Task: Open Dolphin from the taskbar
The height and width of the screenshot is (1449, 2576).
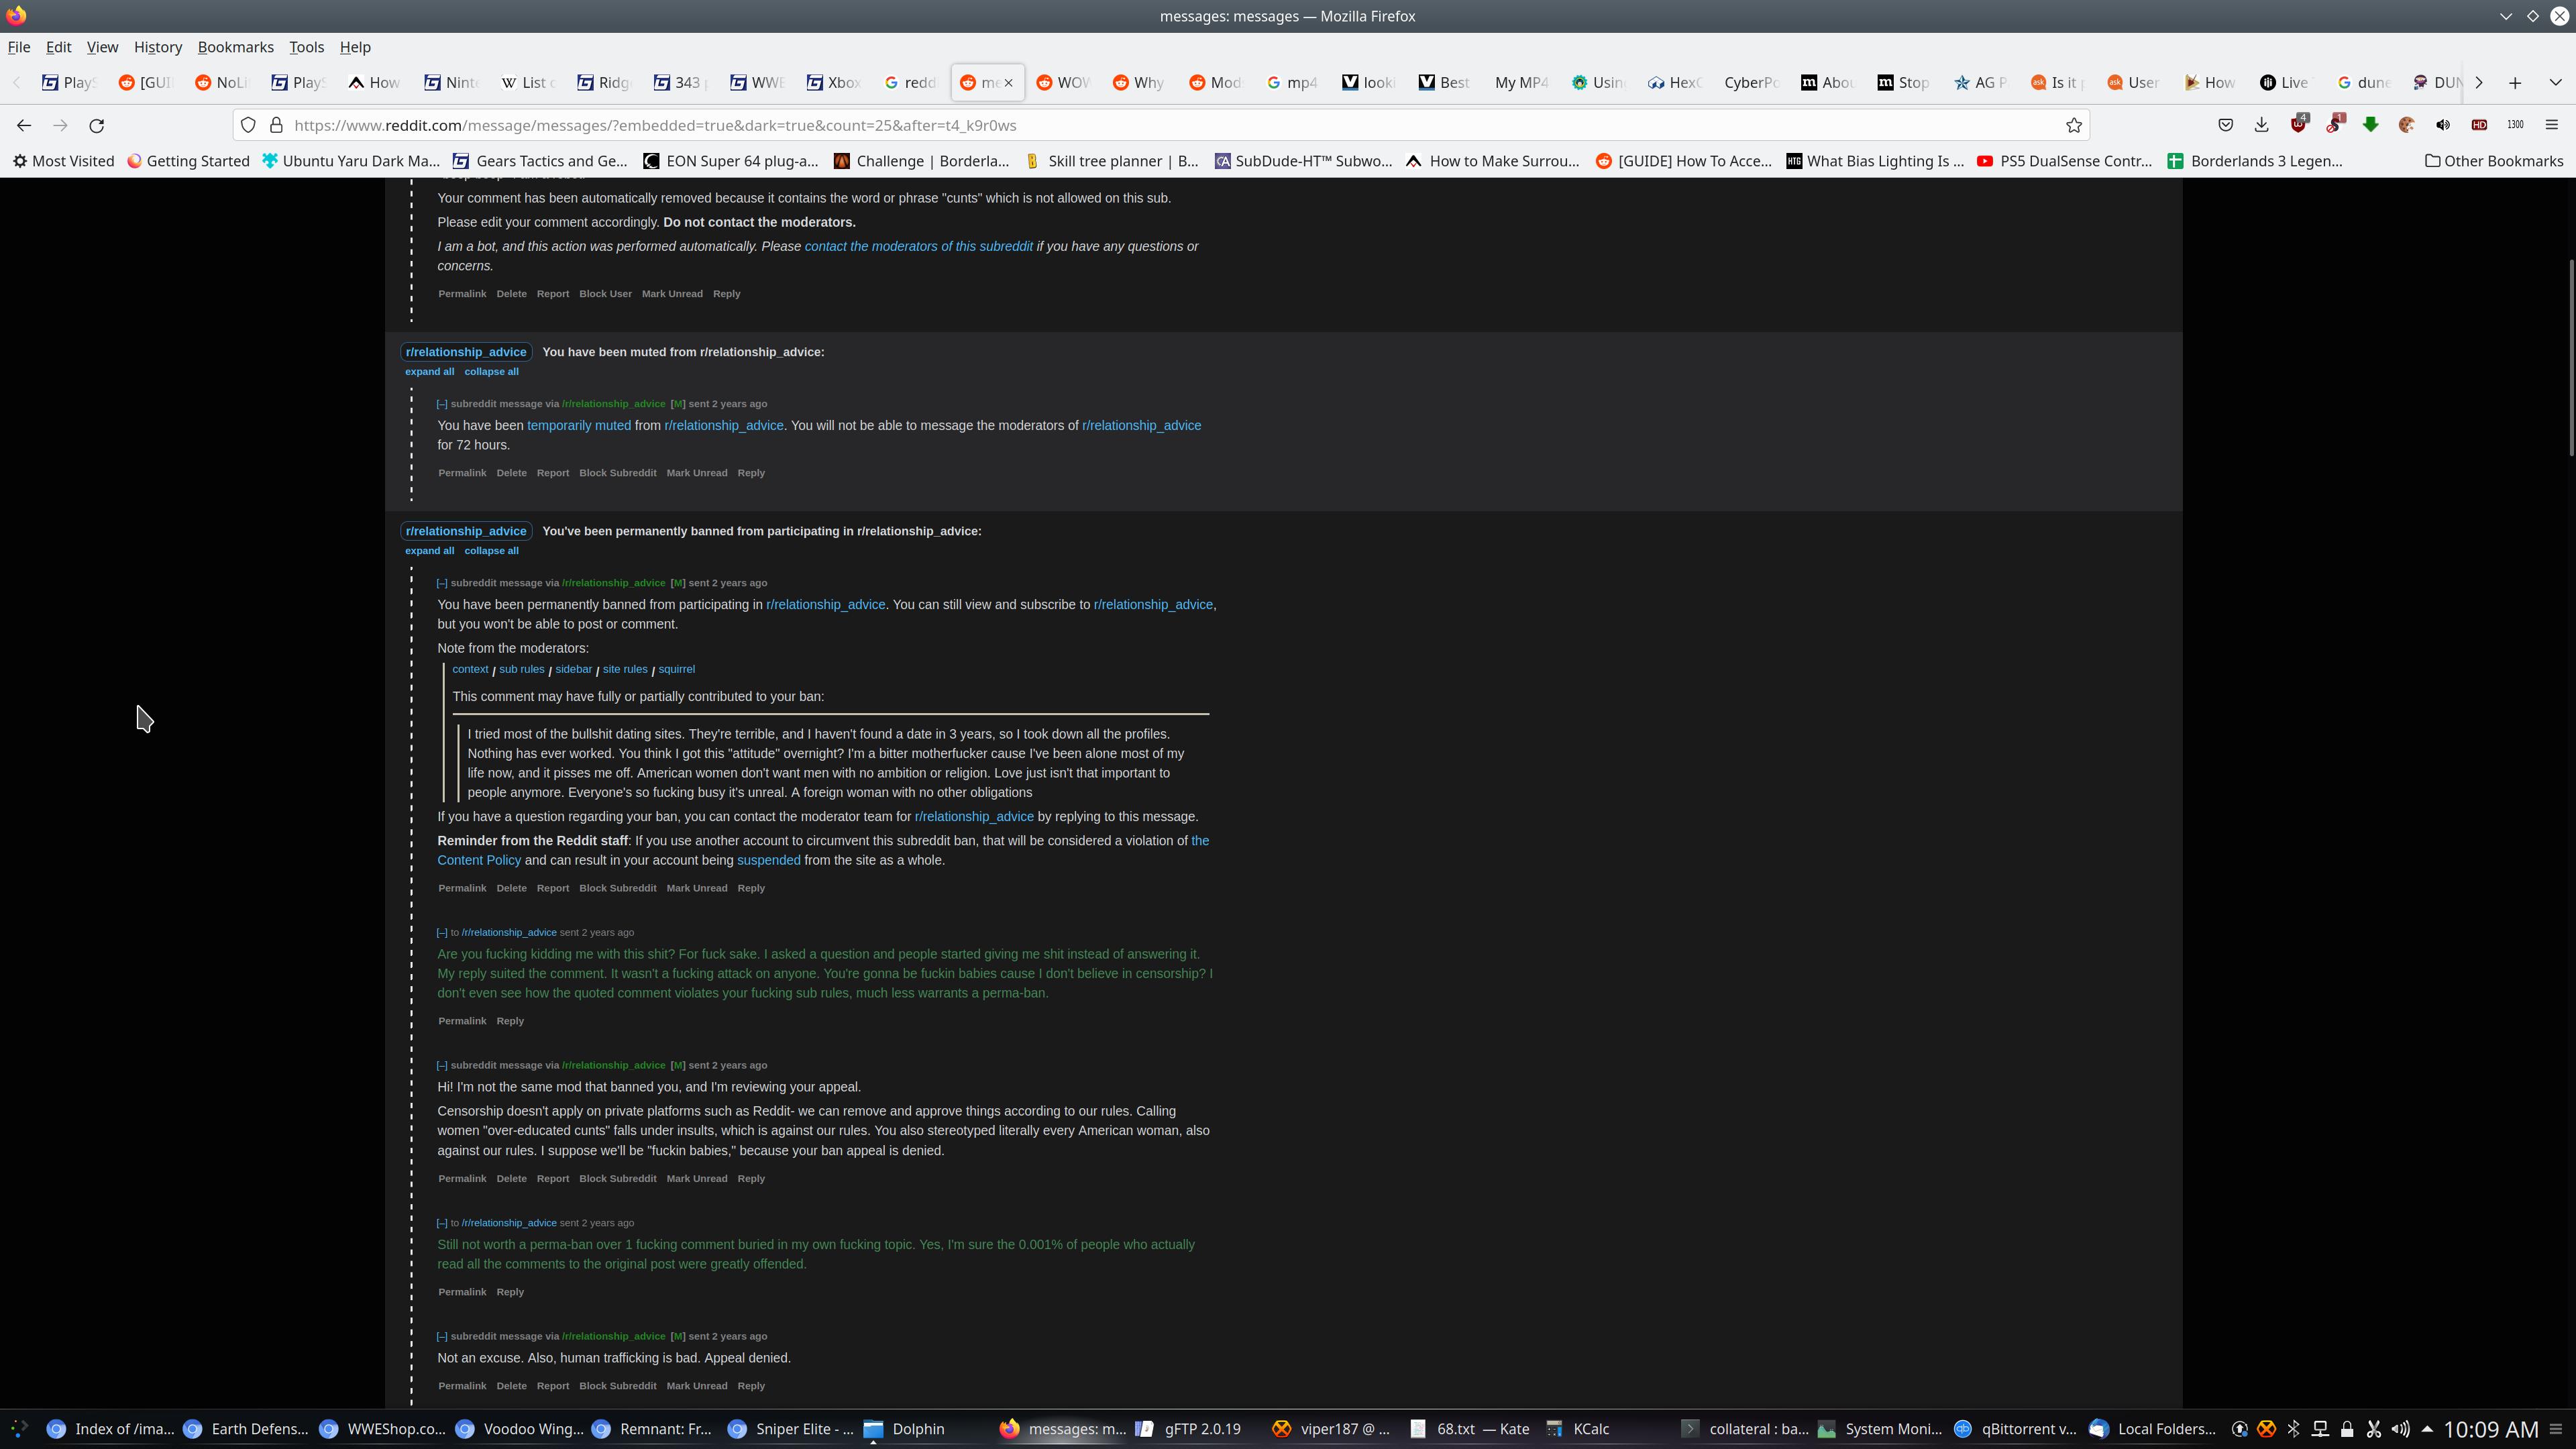Action: [x=905, y=1429]
